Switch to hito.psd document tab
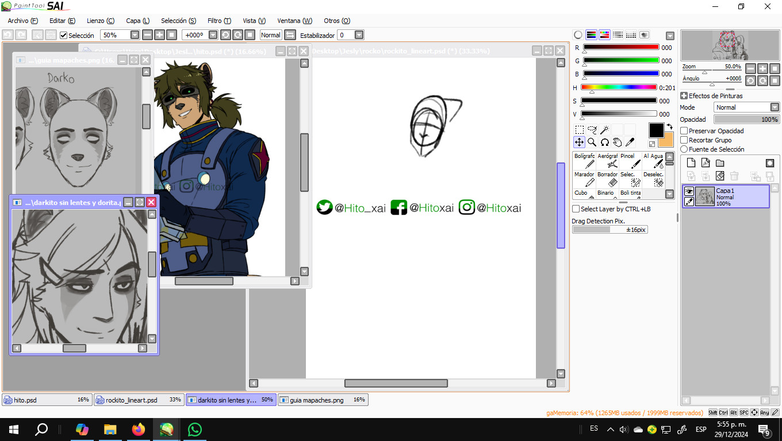 (x=47, y=400)
